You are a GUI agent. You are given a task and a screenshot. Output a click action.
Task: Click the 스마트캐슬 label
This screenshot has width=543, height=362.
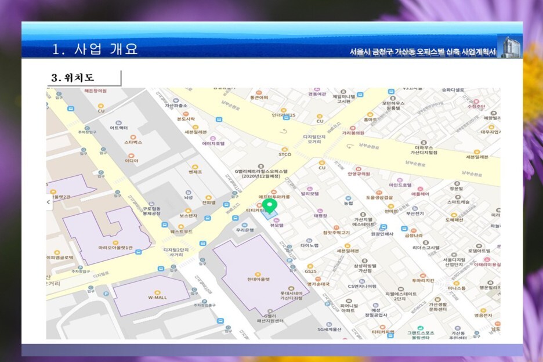458,202
